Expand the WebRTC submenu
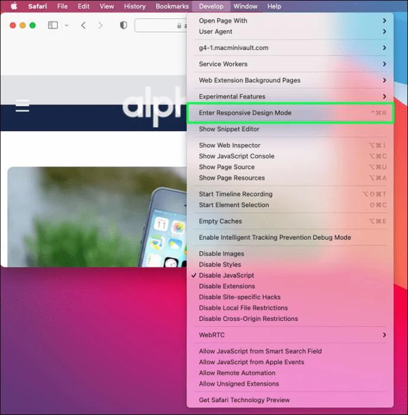Screen dimensions: 408x415 (x=290, y=335)
